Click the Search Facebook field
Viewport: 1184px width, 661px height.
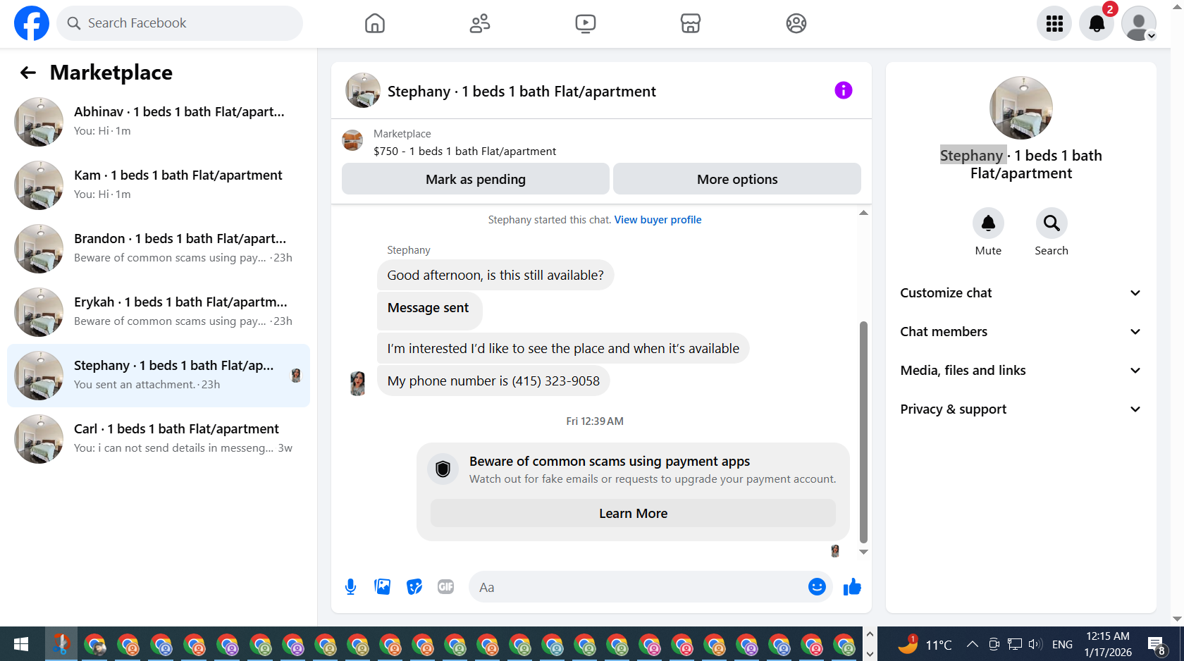pyautogui.click(x=180, y=23)
